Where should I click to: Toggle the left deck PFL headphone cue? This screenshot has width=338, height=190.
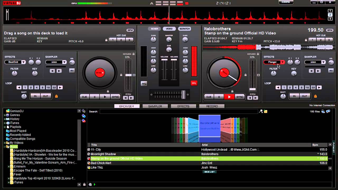point(144,83)
